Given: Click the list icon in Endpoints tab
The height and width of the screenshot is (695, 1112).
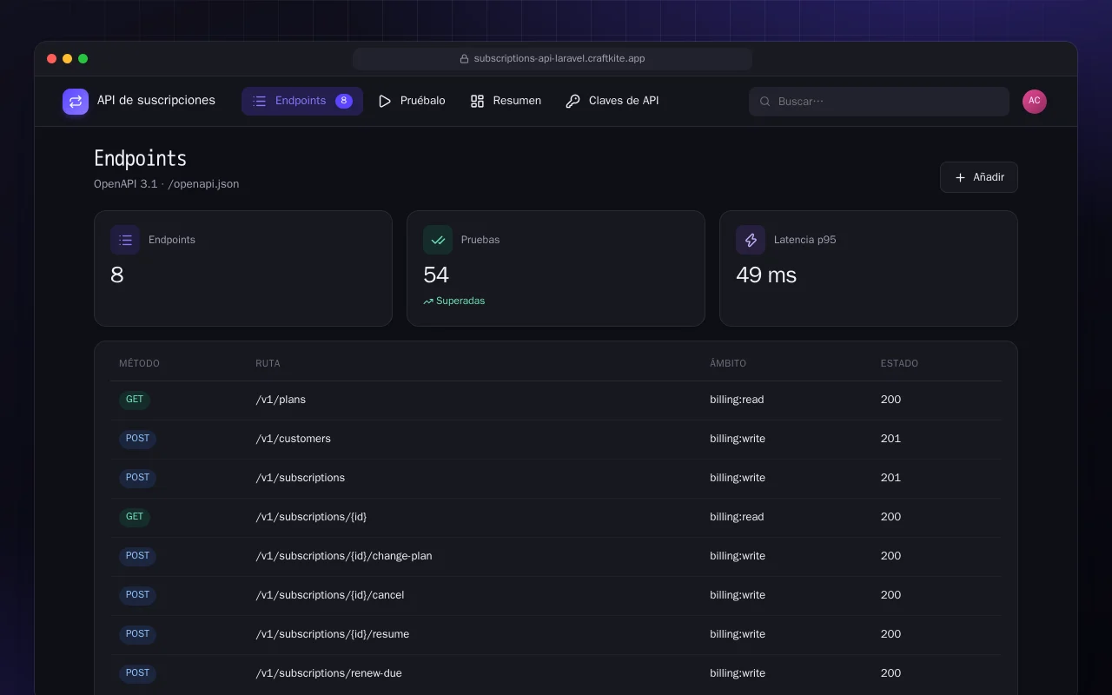Looking at the screenshot, I should pos(259,102).
